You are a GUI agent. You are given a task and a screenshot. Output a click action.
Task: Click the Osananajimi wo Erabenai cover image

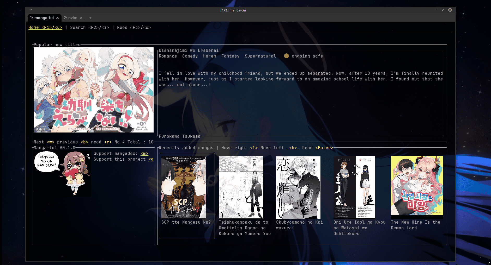coord(94,90)
